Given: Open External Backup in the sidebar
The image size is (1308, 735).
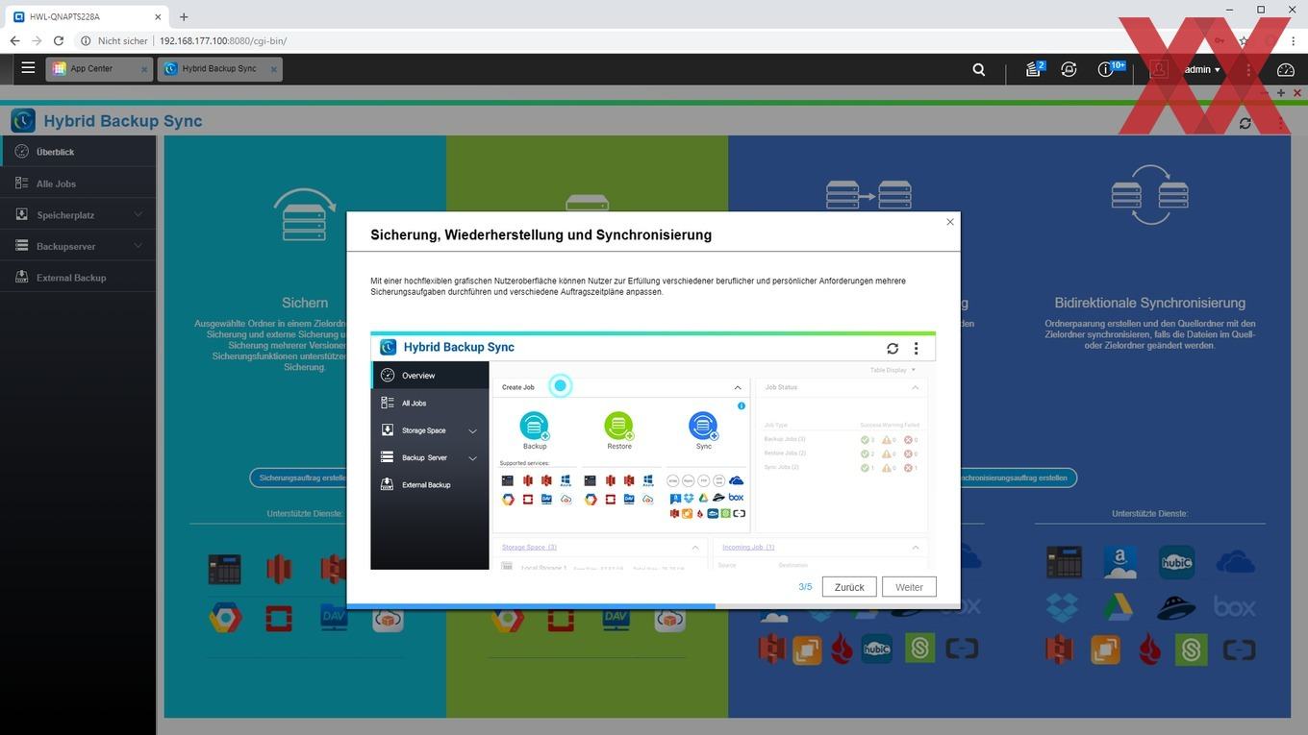Looking at the screenshot, I should (78, 278).
